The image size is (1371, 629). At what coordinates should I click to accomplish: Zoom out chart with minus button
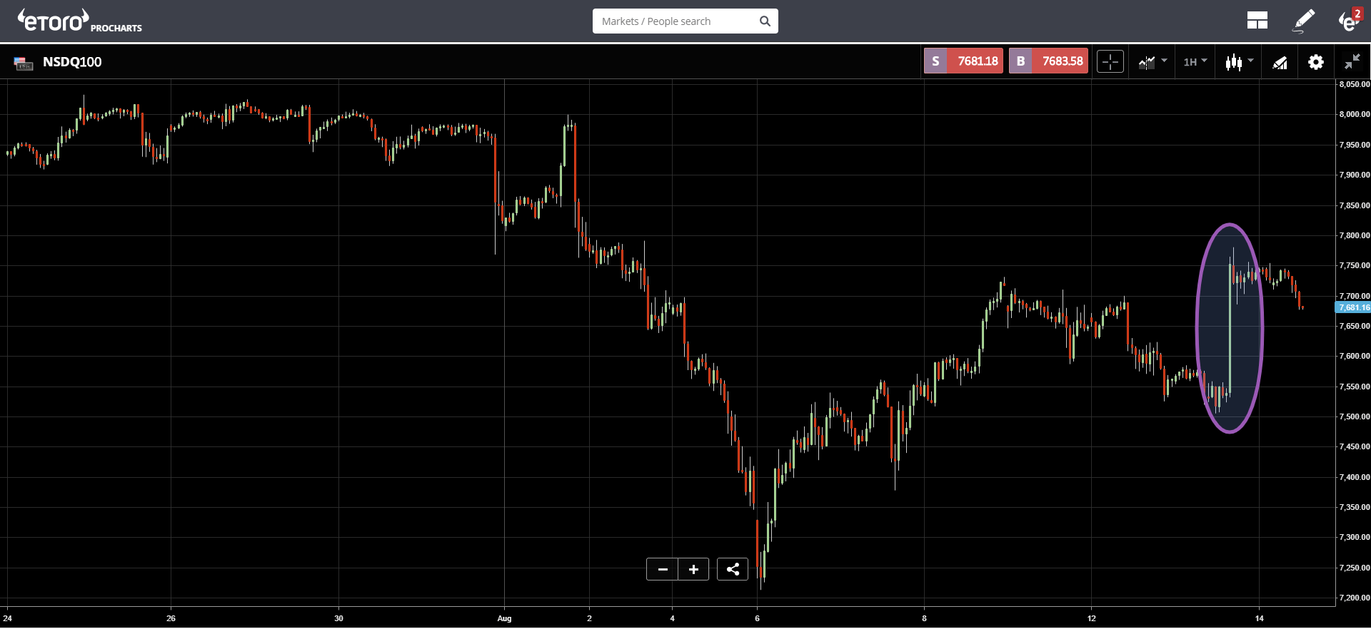[x=662, y=569]
